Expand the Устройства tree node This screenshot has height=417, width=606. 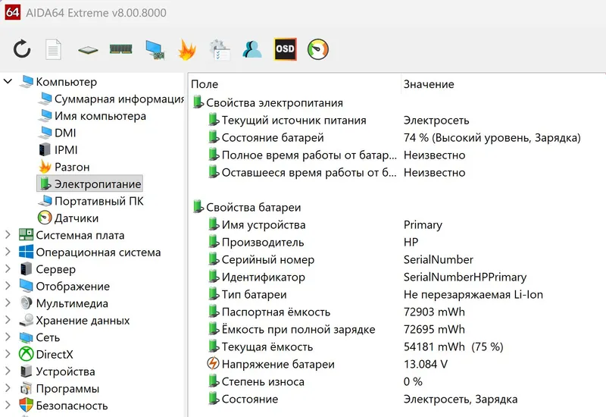pos(8,371)
